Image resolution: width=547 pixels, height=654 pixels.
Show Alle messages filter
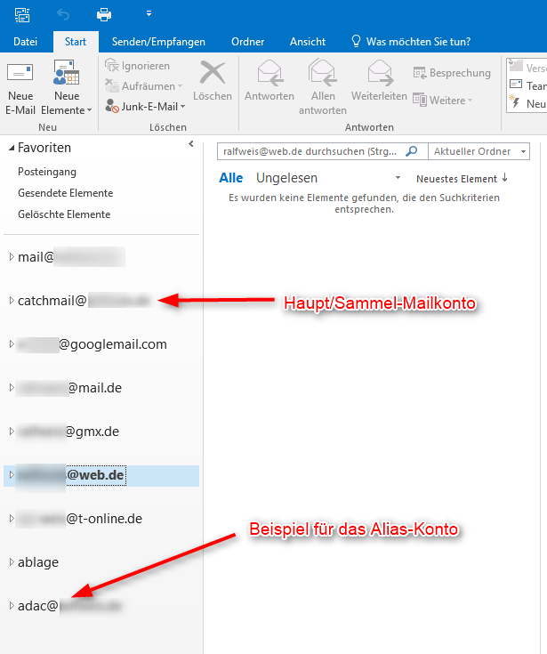tap(231, 178)
